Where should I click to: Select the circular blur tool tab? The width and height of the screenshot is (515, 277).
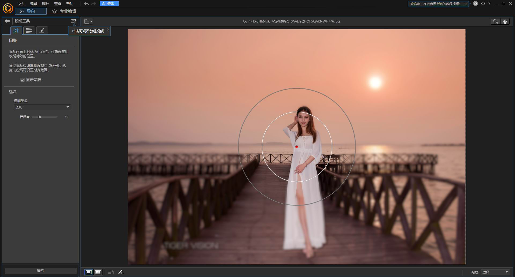click(x=16, y=31)
